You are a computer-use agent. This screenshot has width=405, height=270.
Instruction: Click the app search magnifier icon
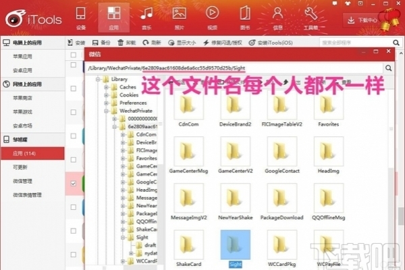pyautogui.click(x=396, y=43)
